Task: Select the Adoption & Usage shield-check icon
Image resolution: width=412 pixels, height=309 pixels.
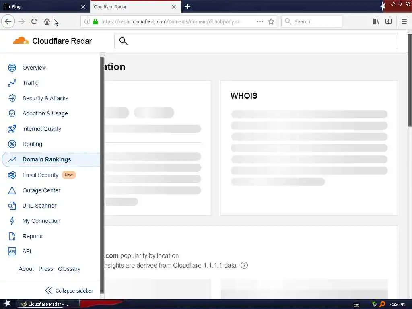Action: coord(12,113)
